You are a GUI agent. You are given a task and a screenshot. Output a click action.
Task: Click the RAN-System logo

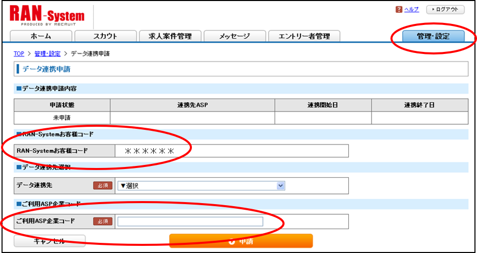pyautogui.click(x=47, y=16)
